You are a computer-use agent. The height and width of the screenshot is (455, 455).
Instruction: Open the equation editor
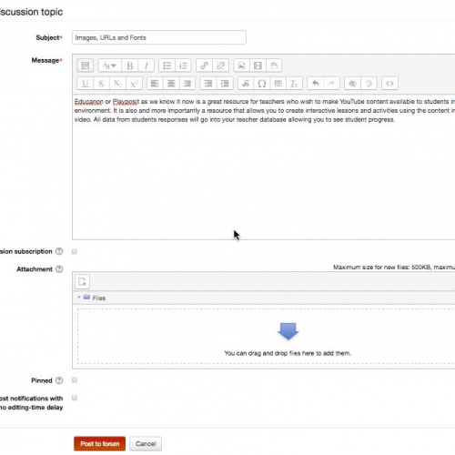tap(246, 83)
